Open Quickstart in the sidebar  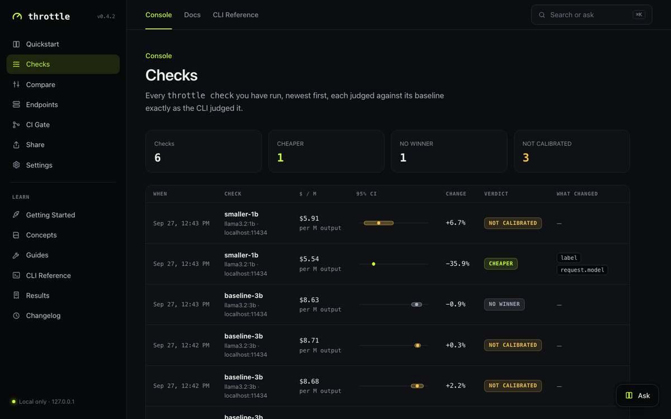click(x=63, y=44)
